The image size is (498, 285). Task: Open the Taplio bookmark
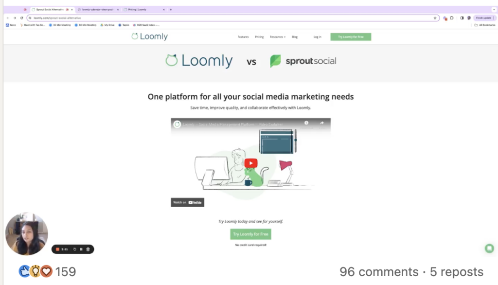pyautogui.click(x=124, y=25)
